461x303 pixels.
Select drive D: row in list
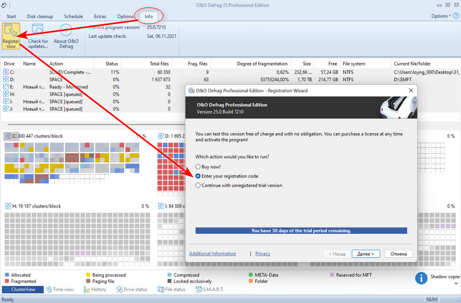click(x=9, y=79)
